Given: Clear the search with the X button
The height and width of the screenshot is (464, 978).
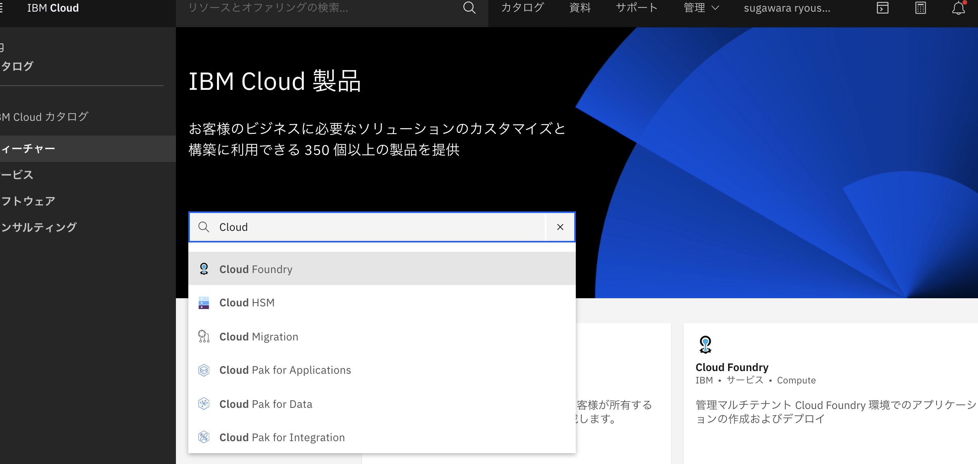Looking at the screenshot, I should coord(560,227).
